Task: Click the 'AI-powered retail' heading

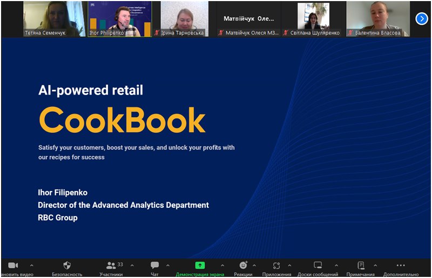Action: click(91, 90)
